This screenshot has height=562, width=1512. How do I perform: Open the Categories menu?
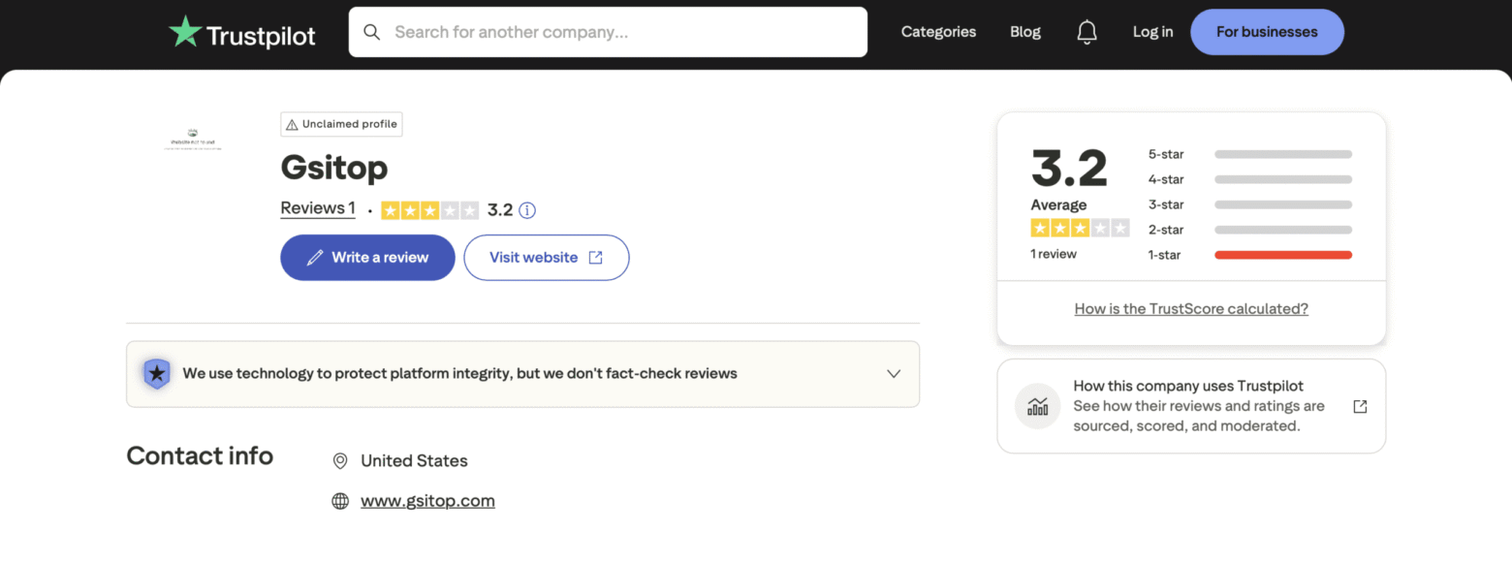937,31
